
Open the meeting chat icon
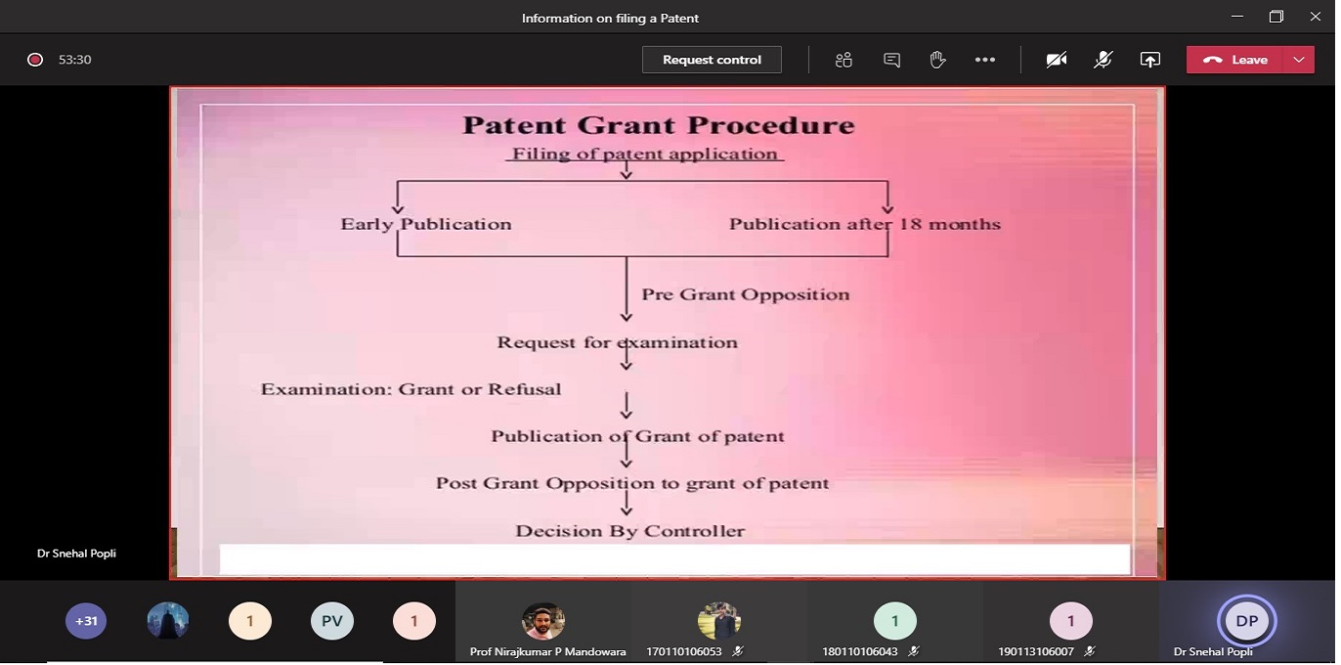(x=891, y=60)
